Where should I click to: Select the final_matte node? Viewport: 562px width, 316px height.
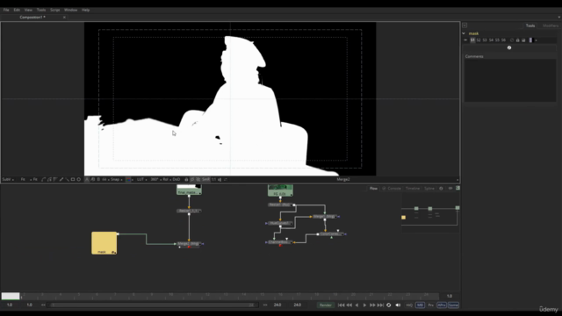(x=189, y=190)
